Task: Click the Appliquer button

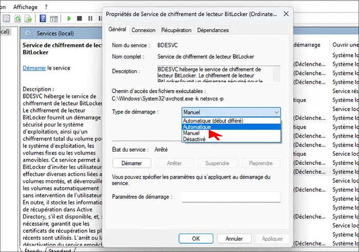Action: (x=272, y=239)
